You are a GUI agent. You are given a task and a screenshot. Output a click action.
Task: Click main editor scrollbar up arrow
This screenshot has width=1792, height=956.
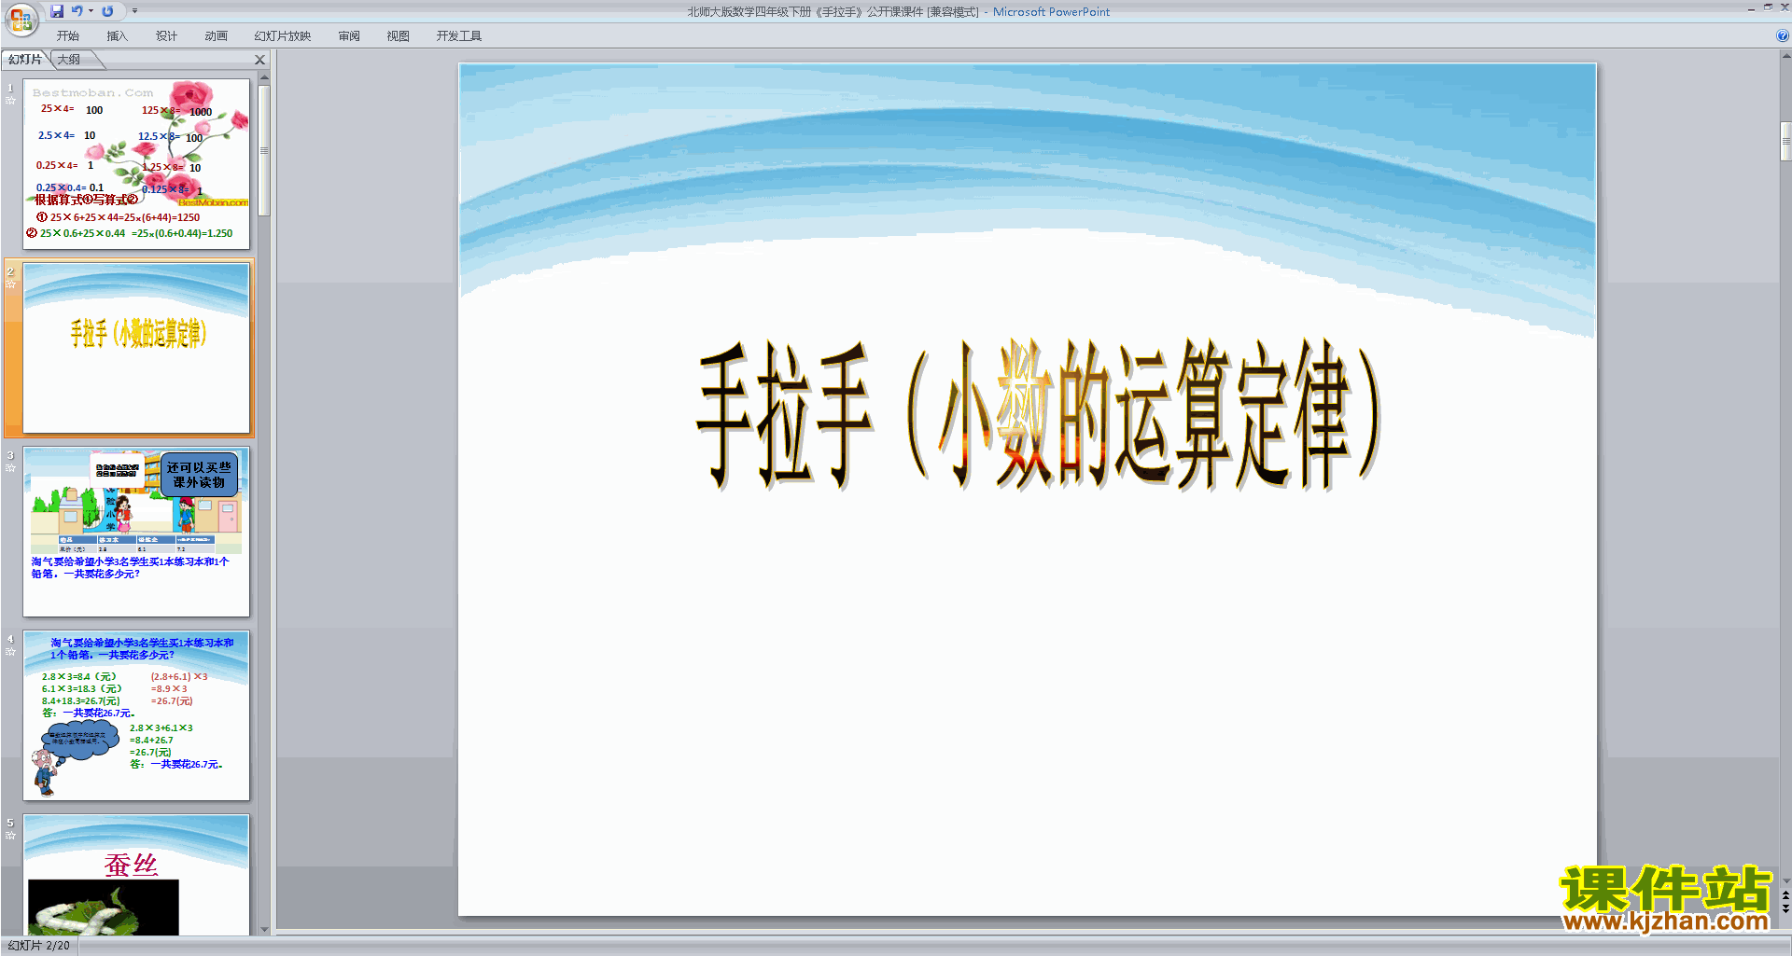pos(1785,56)
